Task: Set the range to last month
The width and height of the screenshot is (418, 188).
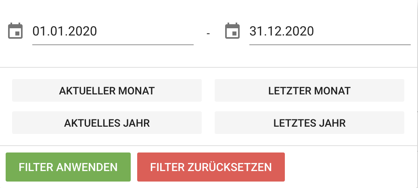Action: tap(309, 90)
